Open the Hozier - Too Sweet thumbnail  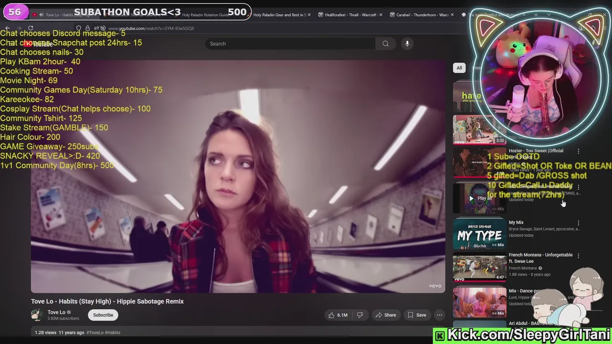point(479,162)
